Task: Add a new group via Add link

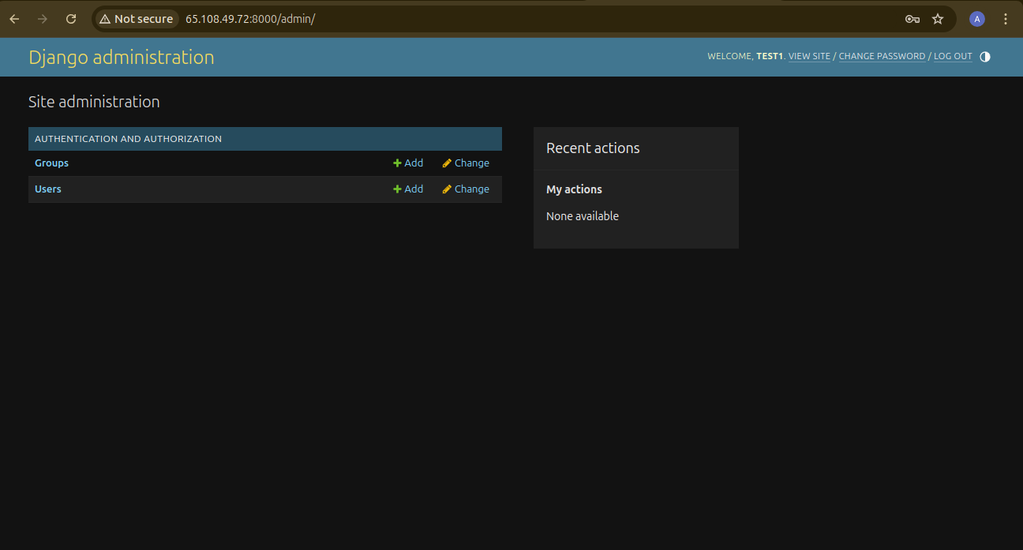Action: 408,163
